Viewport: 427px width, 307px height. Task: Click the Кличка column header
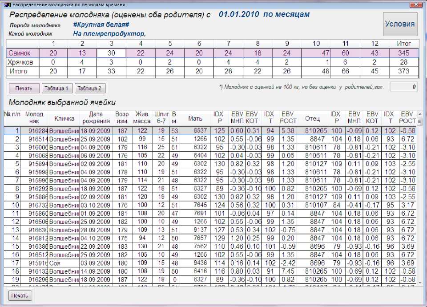point(64,118)
